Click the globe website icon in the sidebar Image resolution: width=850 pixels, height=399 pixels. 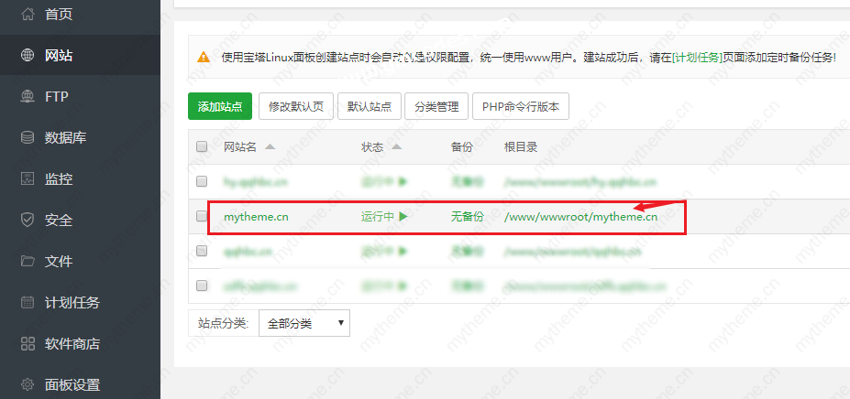(28, 56)
